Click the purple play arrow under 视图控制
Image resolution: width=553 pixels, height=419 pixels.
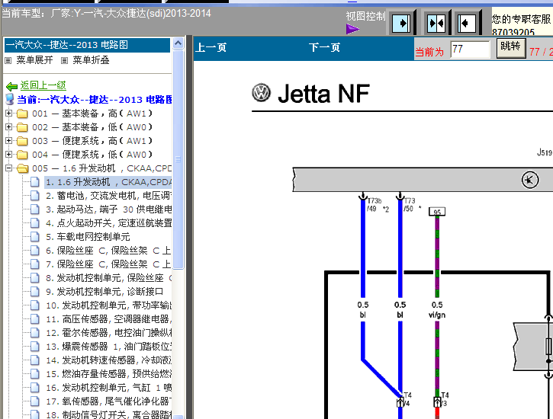[352, 29]
